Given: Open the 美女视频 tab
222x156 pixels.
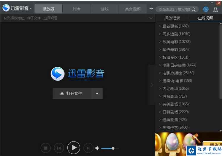Looking at the screenshot, I should pyautogui.click(x=133, y=9).
